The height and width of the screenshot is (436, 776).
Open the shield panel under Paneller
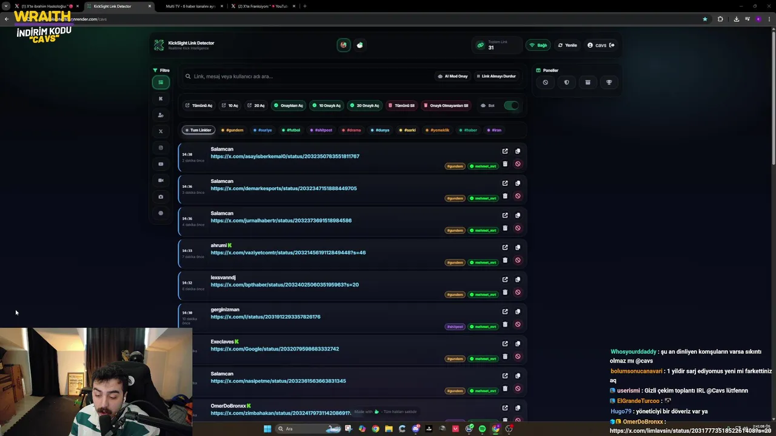[x=567, y=82]
